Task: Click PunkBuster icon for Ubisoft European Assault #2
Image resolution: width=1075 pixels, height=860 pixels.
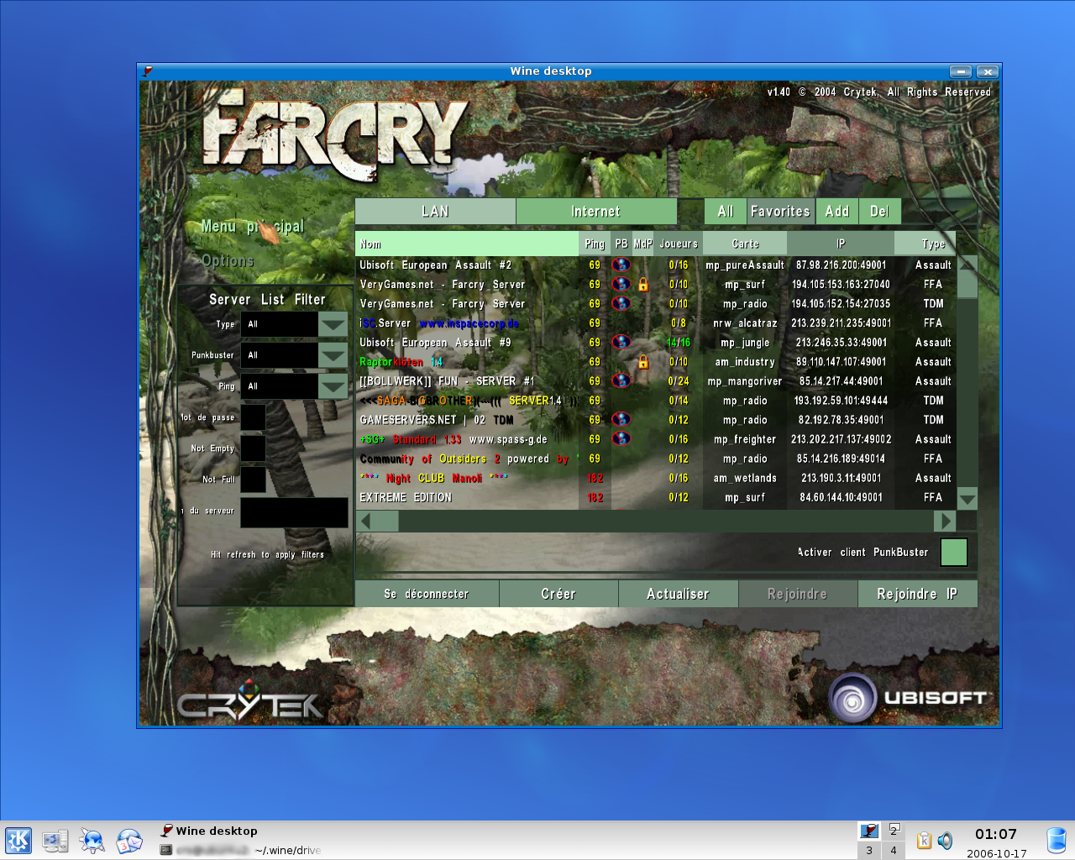Action: coord(621,265)
